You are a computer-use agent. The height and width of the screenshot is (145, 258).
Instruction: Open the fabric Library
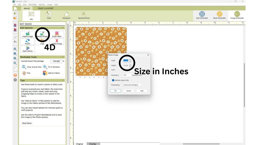(x=27, y=49)
